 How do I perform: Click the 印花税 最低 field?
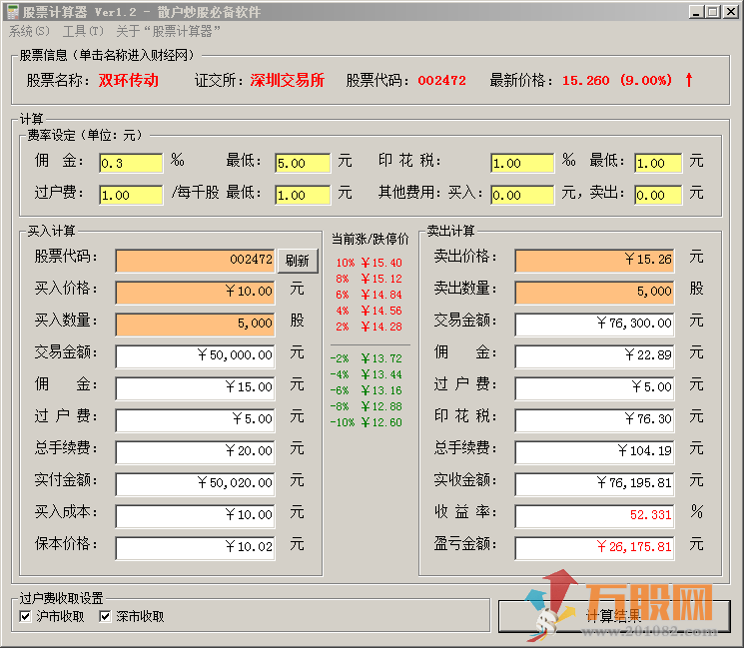coord(658,163)
